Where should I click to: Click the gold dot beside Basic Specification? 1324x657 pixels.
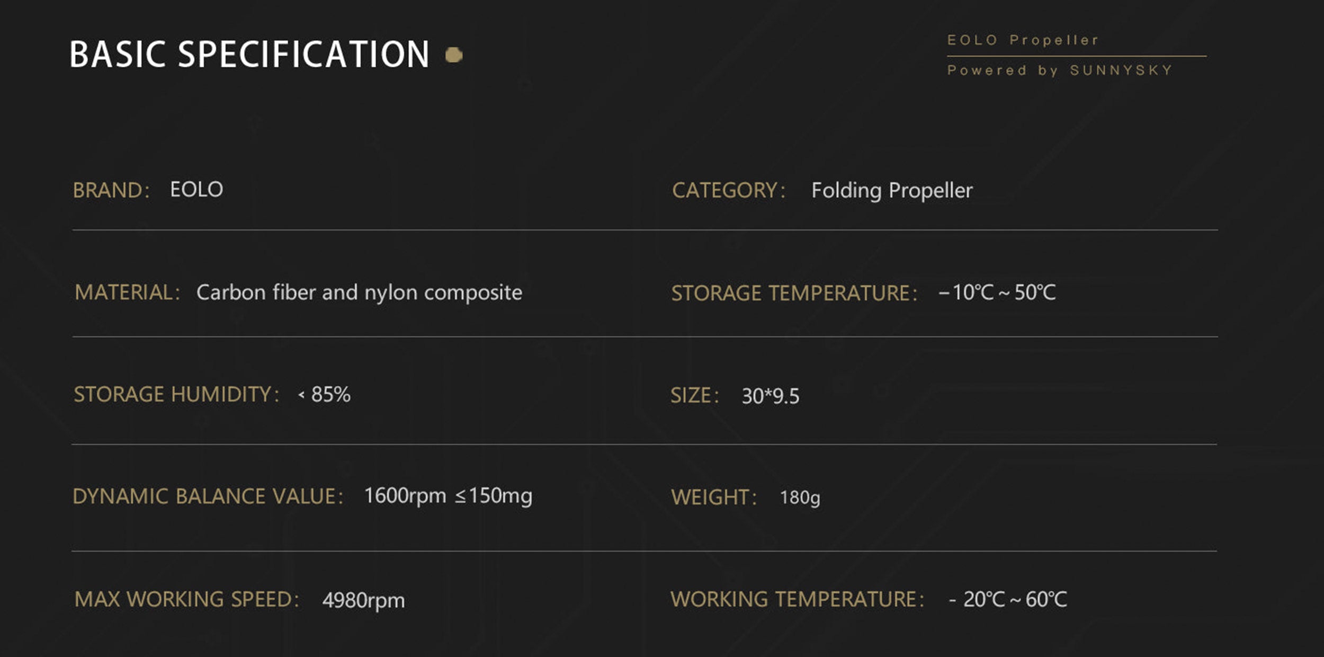pos(454,55)
